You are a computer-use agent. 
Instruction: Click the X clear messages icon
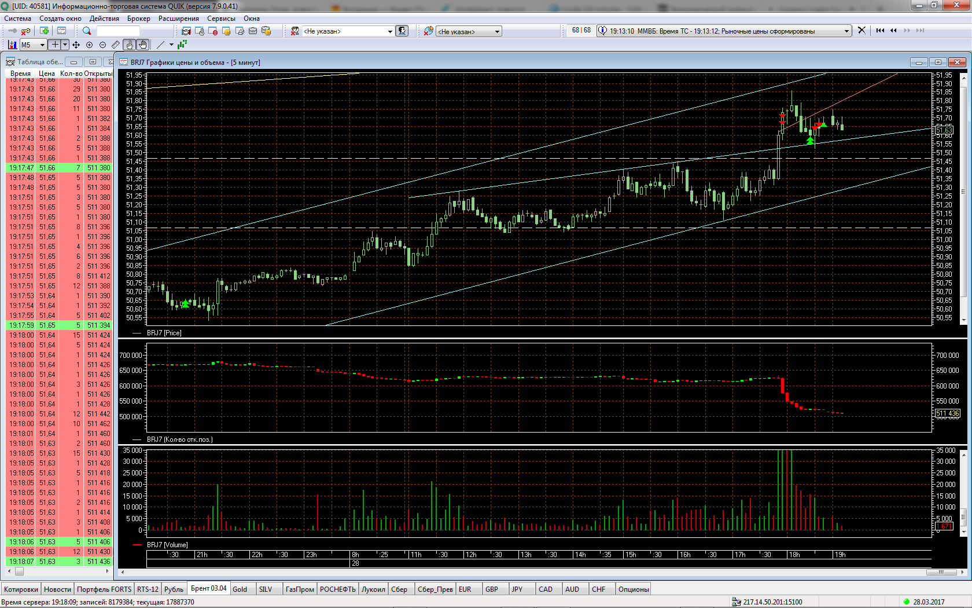pos(861,30)
